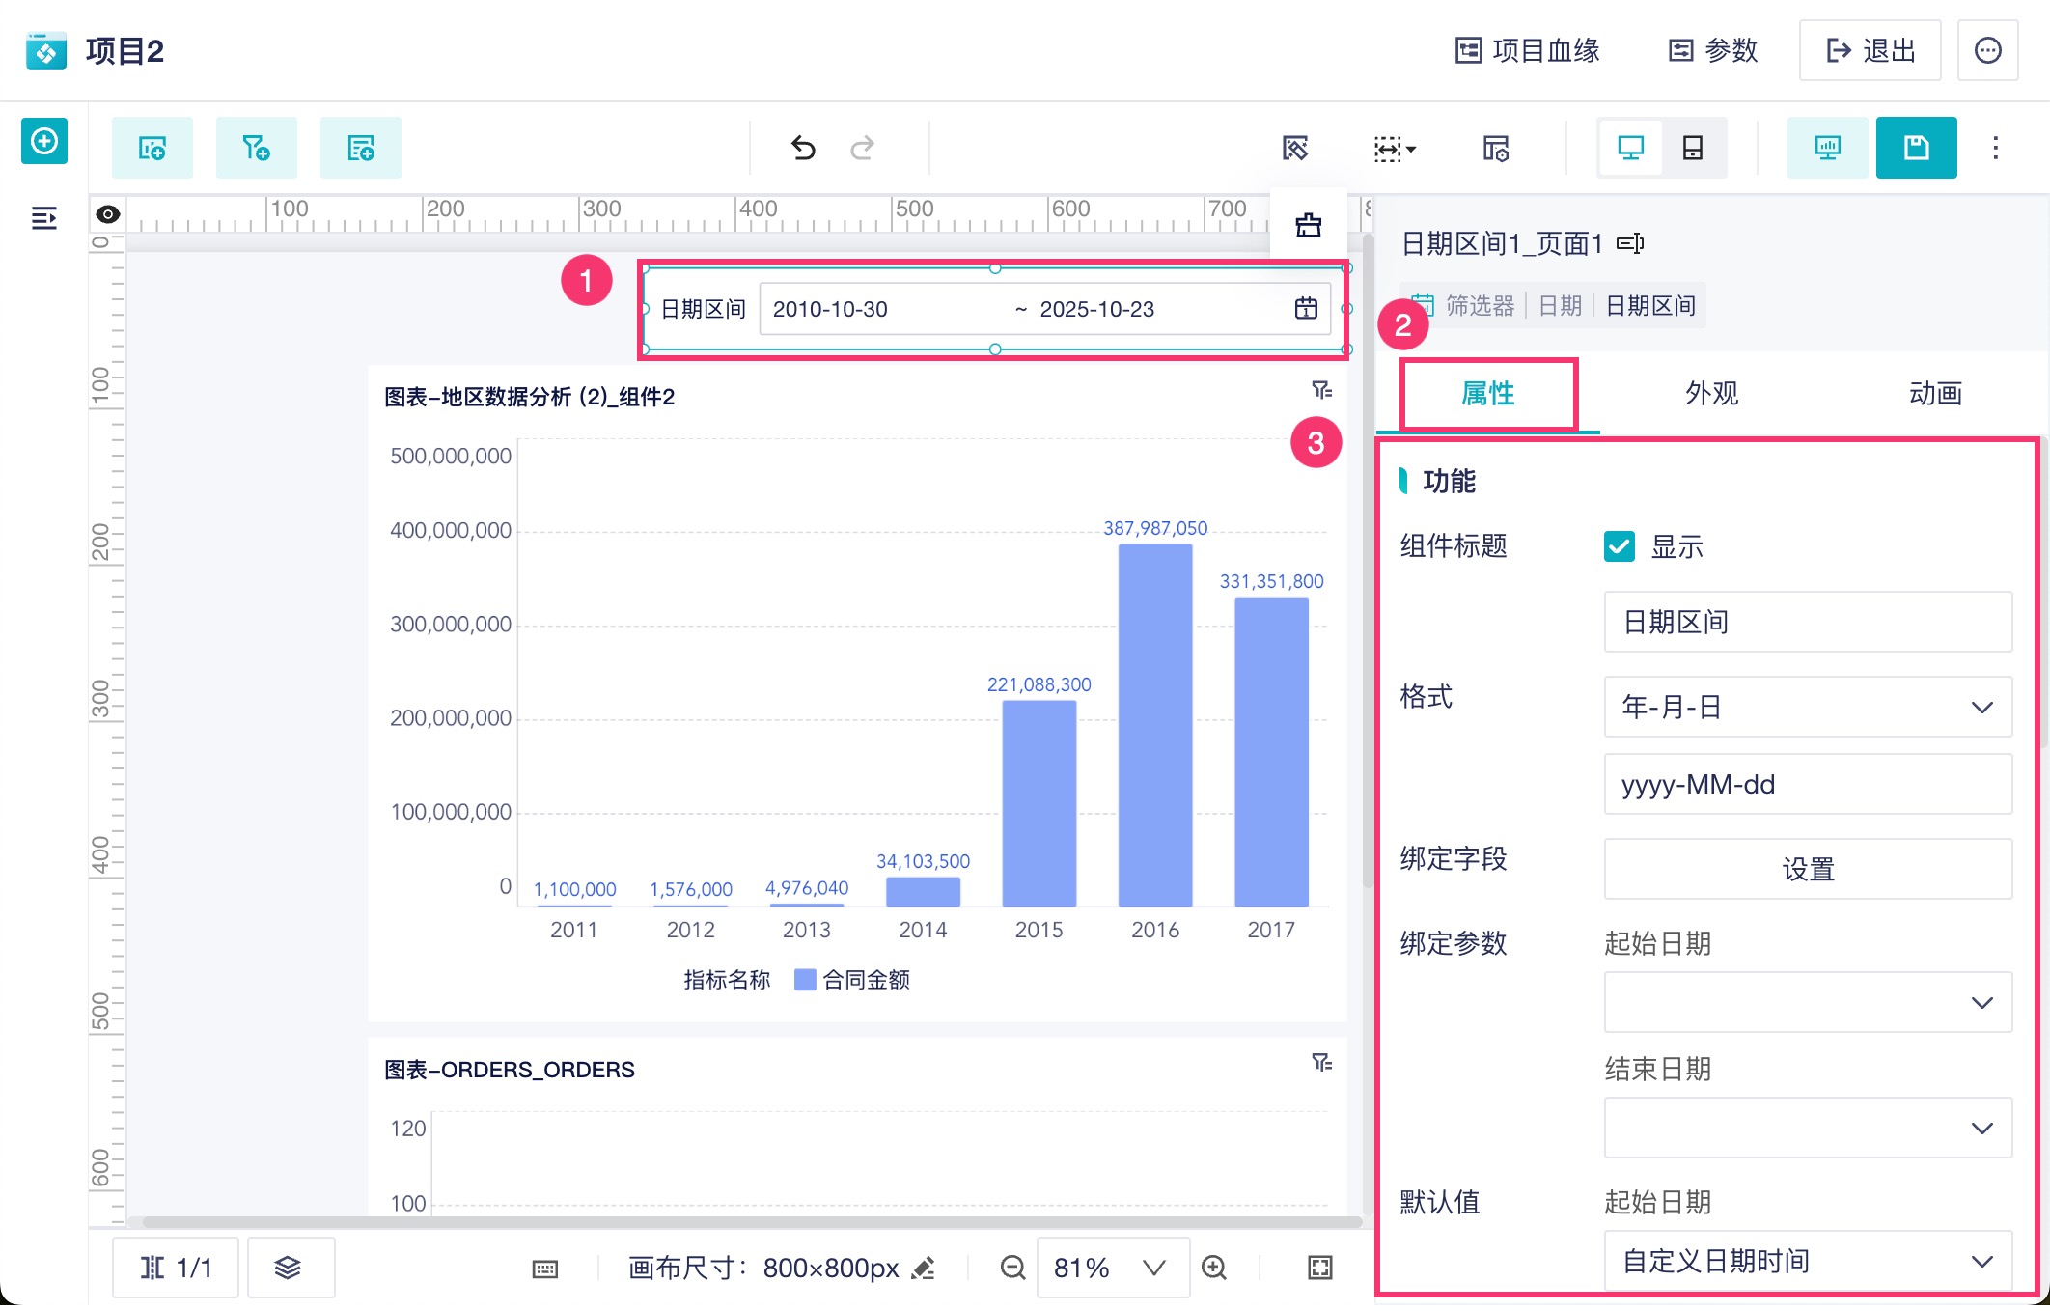Switch to mobile layout view
Screen dimensions: 2050x1311
tap(1693, 148)
